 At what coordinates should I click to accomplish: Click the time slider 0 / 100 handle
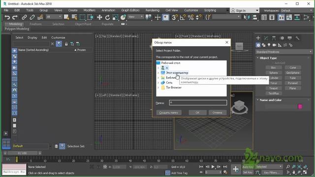22,153
